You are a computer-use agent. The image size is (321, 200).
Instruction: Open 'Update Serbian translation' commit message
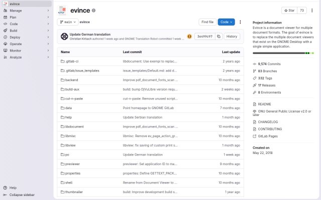142,117
